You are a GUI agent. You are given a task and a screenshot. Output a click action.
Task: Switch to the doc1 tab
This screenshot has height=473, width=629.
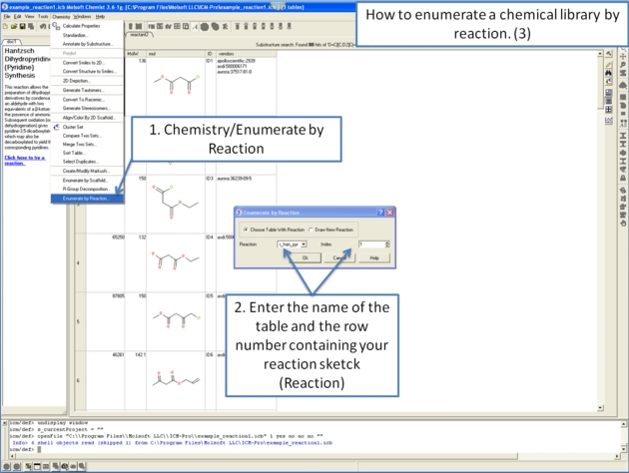click(x=12, y=43)
